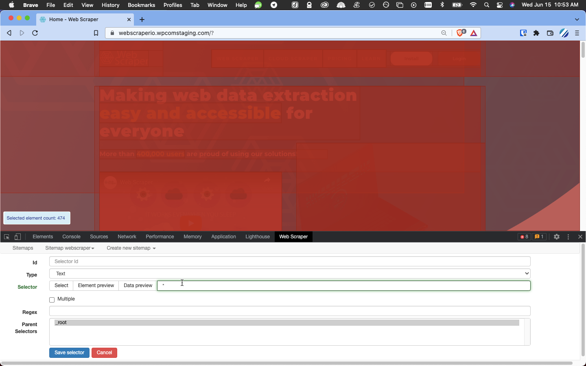Click the Save selector button
Viewport: 586px width, 366px height.
click(x=69, y=353)
